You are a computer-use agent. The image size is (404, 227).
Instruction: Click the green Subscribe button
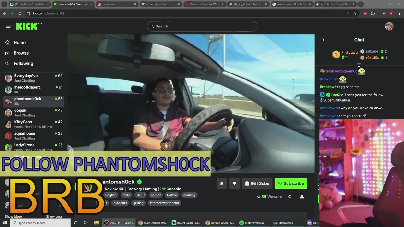291,183
